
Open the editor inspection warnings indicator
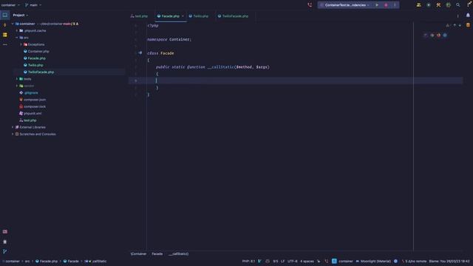448,25
